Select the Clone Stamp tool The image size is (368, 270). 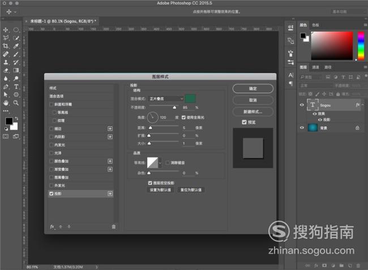tap(6, 62)
